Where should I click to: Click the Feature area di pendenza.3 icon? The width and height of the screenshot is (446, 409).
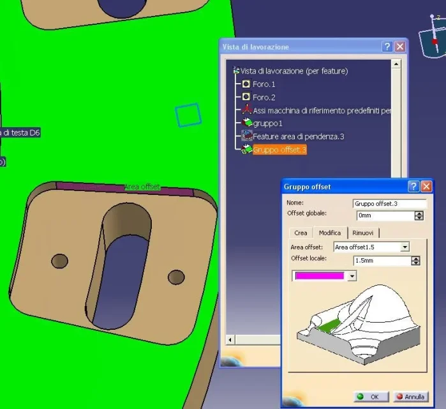247,136
